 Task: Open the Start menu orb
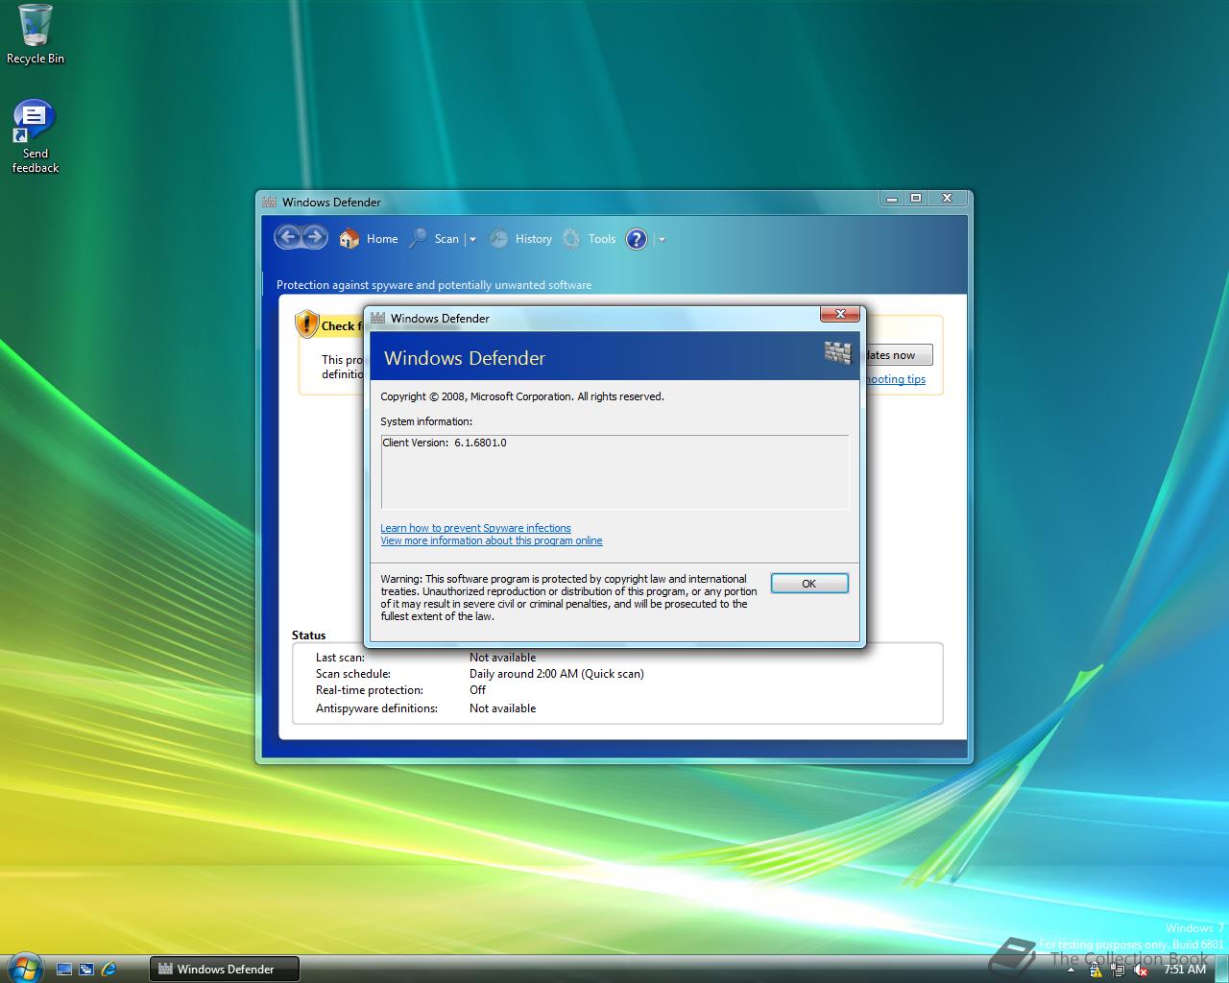coord(24,967)
